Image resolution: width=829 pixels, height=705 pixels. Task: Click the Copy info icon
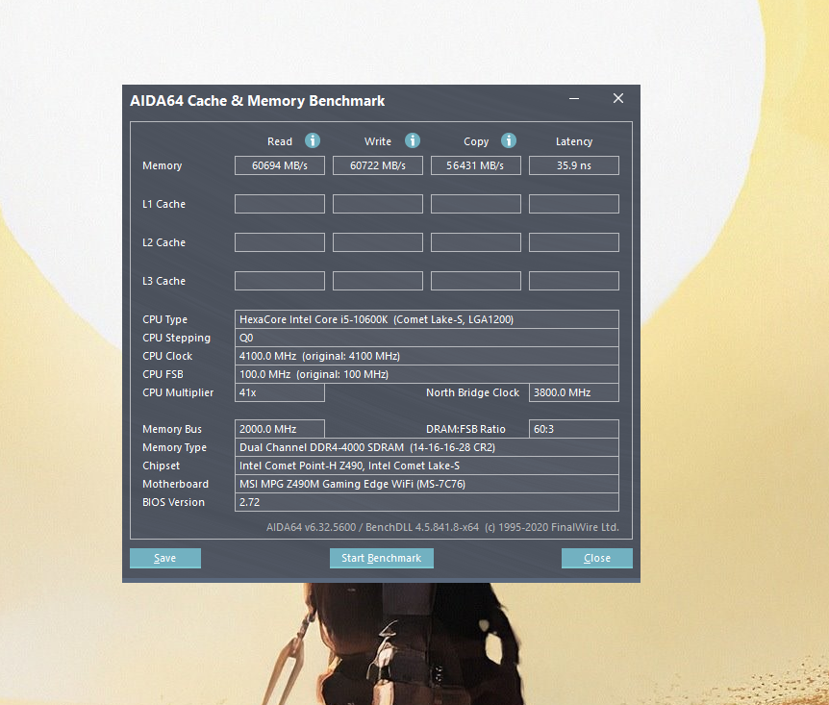509,140
